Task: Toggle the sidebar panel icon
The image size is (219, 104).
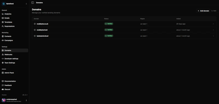Action: (x=33, y=3)
